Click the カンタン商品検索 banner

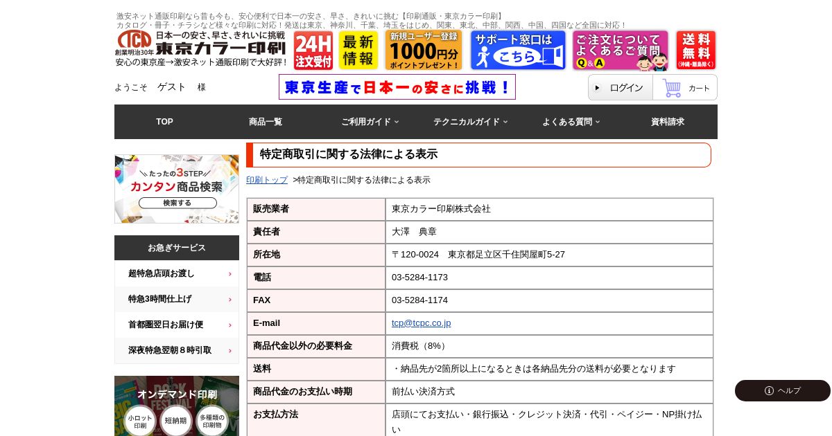pyautogui.click(x=177, y=189)
